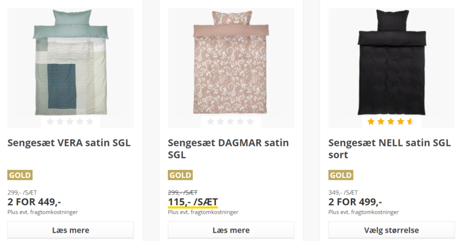Open the Sengesæt DAGMAR satin SGL title
Screen dimensions: 459x241
click(228, 148)
